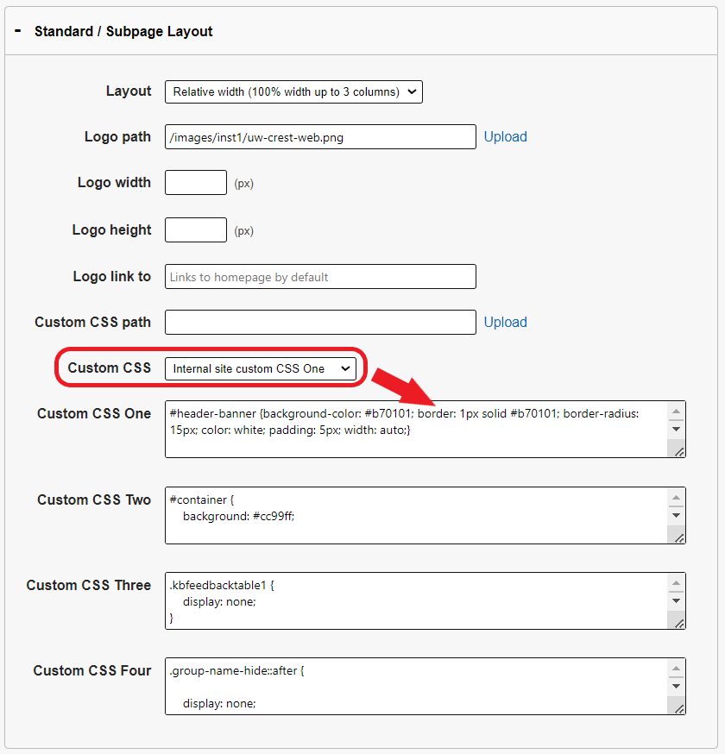Click scroll up arrow in Custom CSS One
Image resolution: width=725 pixels, height=754 pixels.
(x=676, y=412)
